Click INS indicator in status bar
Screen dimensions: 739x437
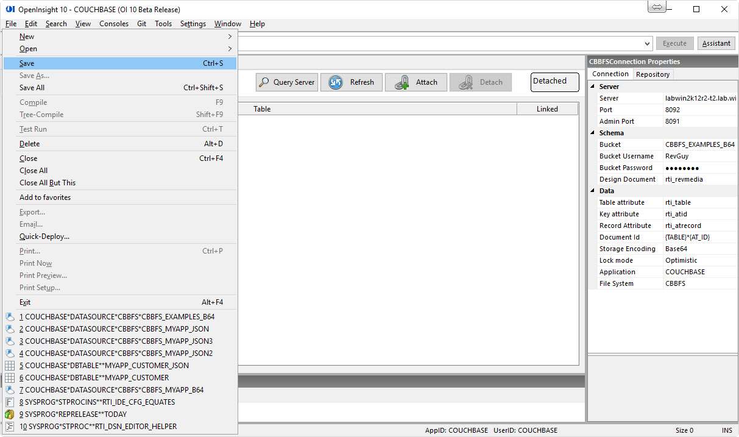[x=727, y=430]
